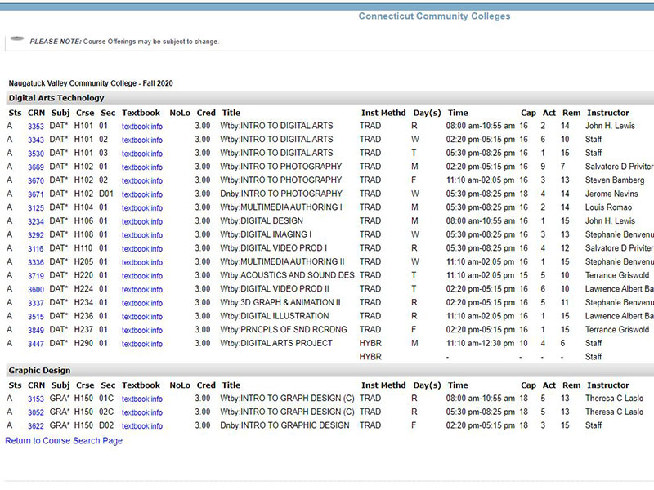Viewport: 654px width, 490px height.
Task: Open CRN 3530 course details
Action: point(36,154)
